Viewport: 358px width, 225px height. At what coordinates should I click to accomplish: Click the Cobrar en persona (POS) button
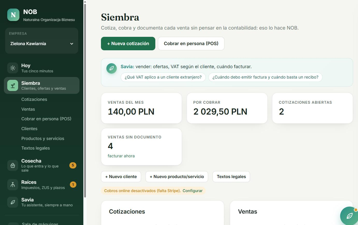tap(191, 44)
